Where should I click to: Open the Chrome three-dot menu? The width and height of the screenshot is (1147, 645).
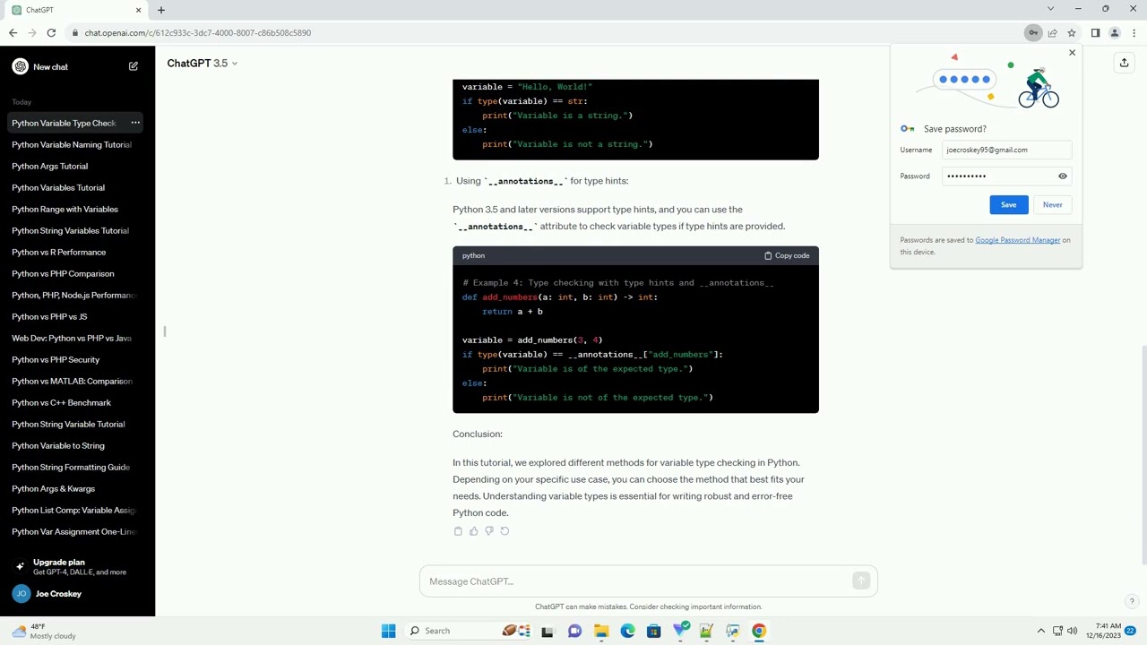point(1134,33)
